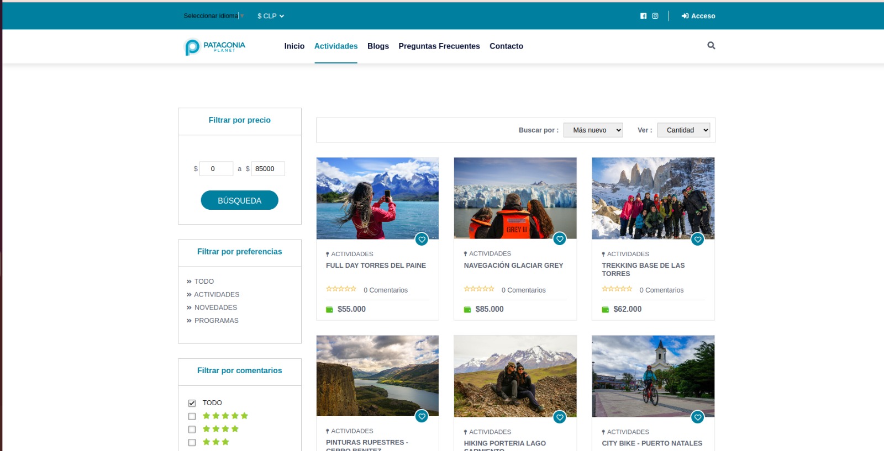Add Trekking Base Torres to wishlist heart
884x451 pixels.
click(x=698, y=240)
